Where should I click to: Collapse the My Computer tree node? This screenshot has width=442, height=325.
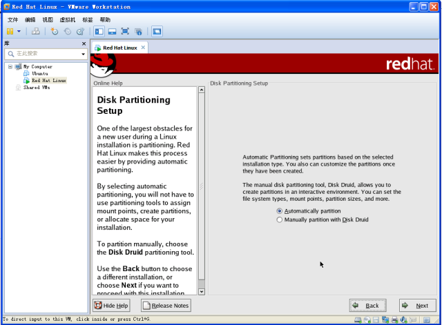[x=10, y=67]
